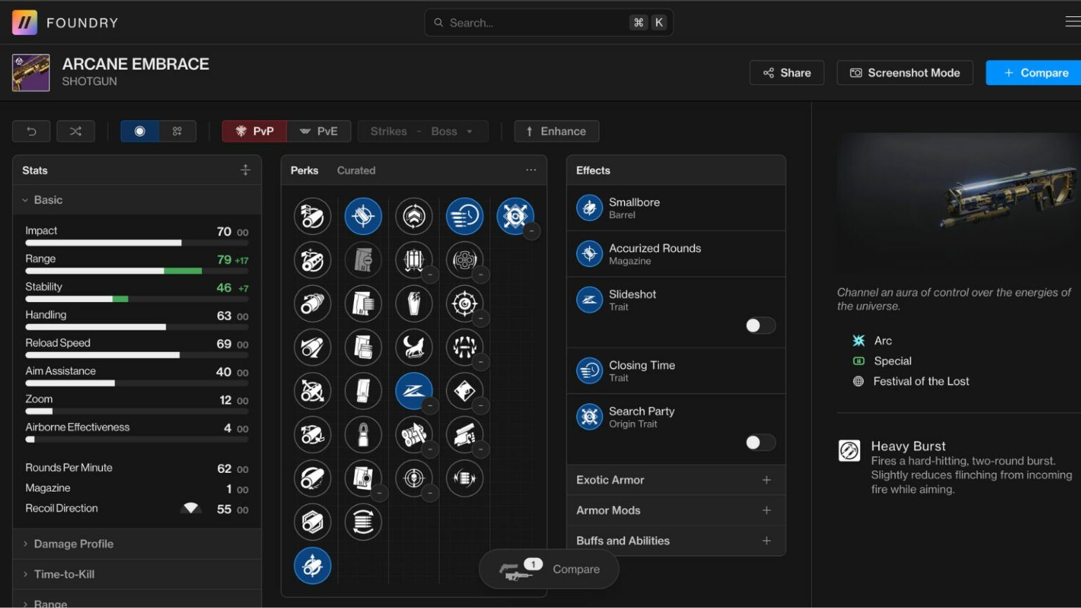Select the Slideshot perk icon in grid
The height and width of the screenshot is (608, 1081).
[x=414, y=391]
